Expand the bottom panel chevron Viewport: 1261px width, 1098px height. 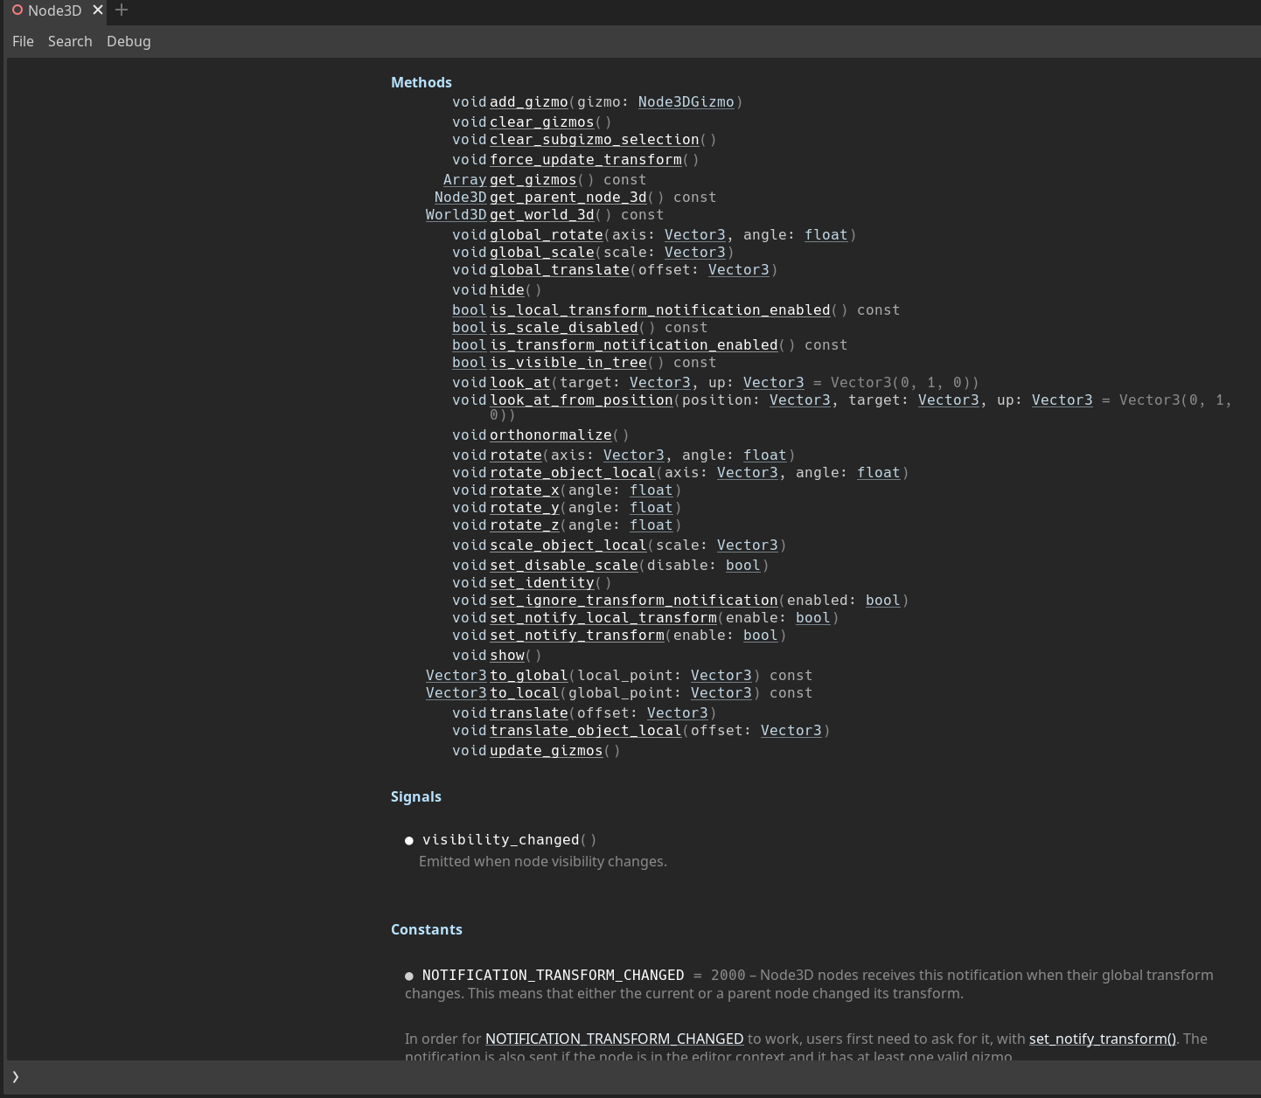click(x=15, y=1077)
